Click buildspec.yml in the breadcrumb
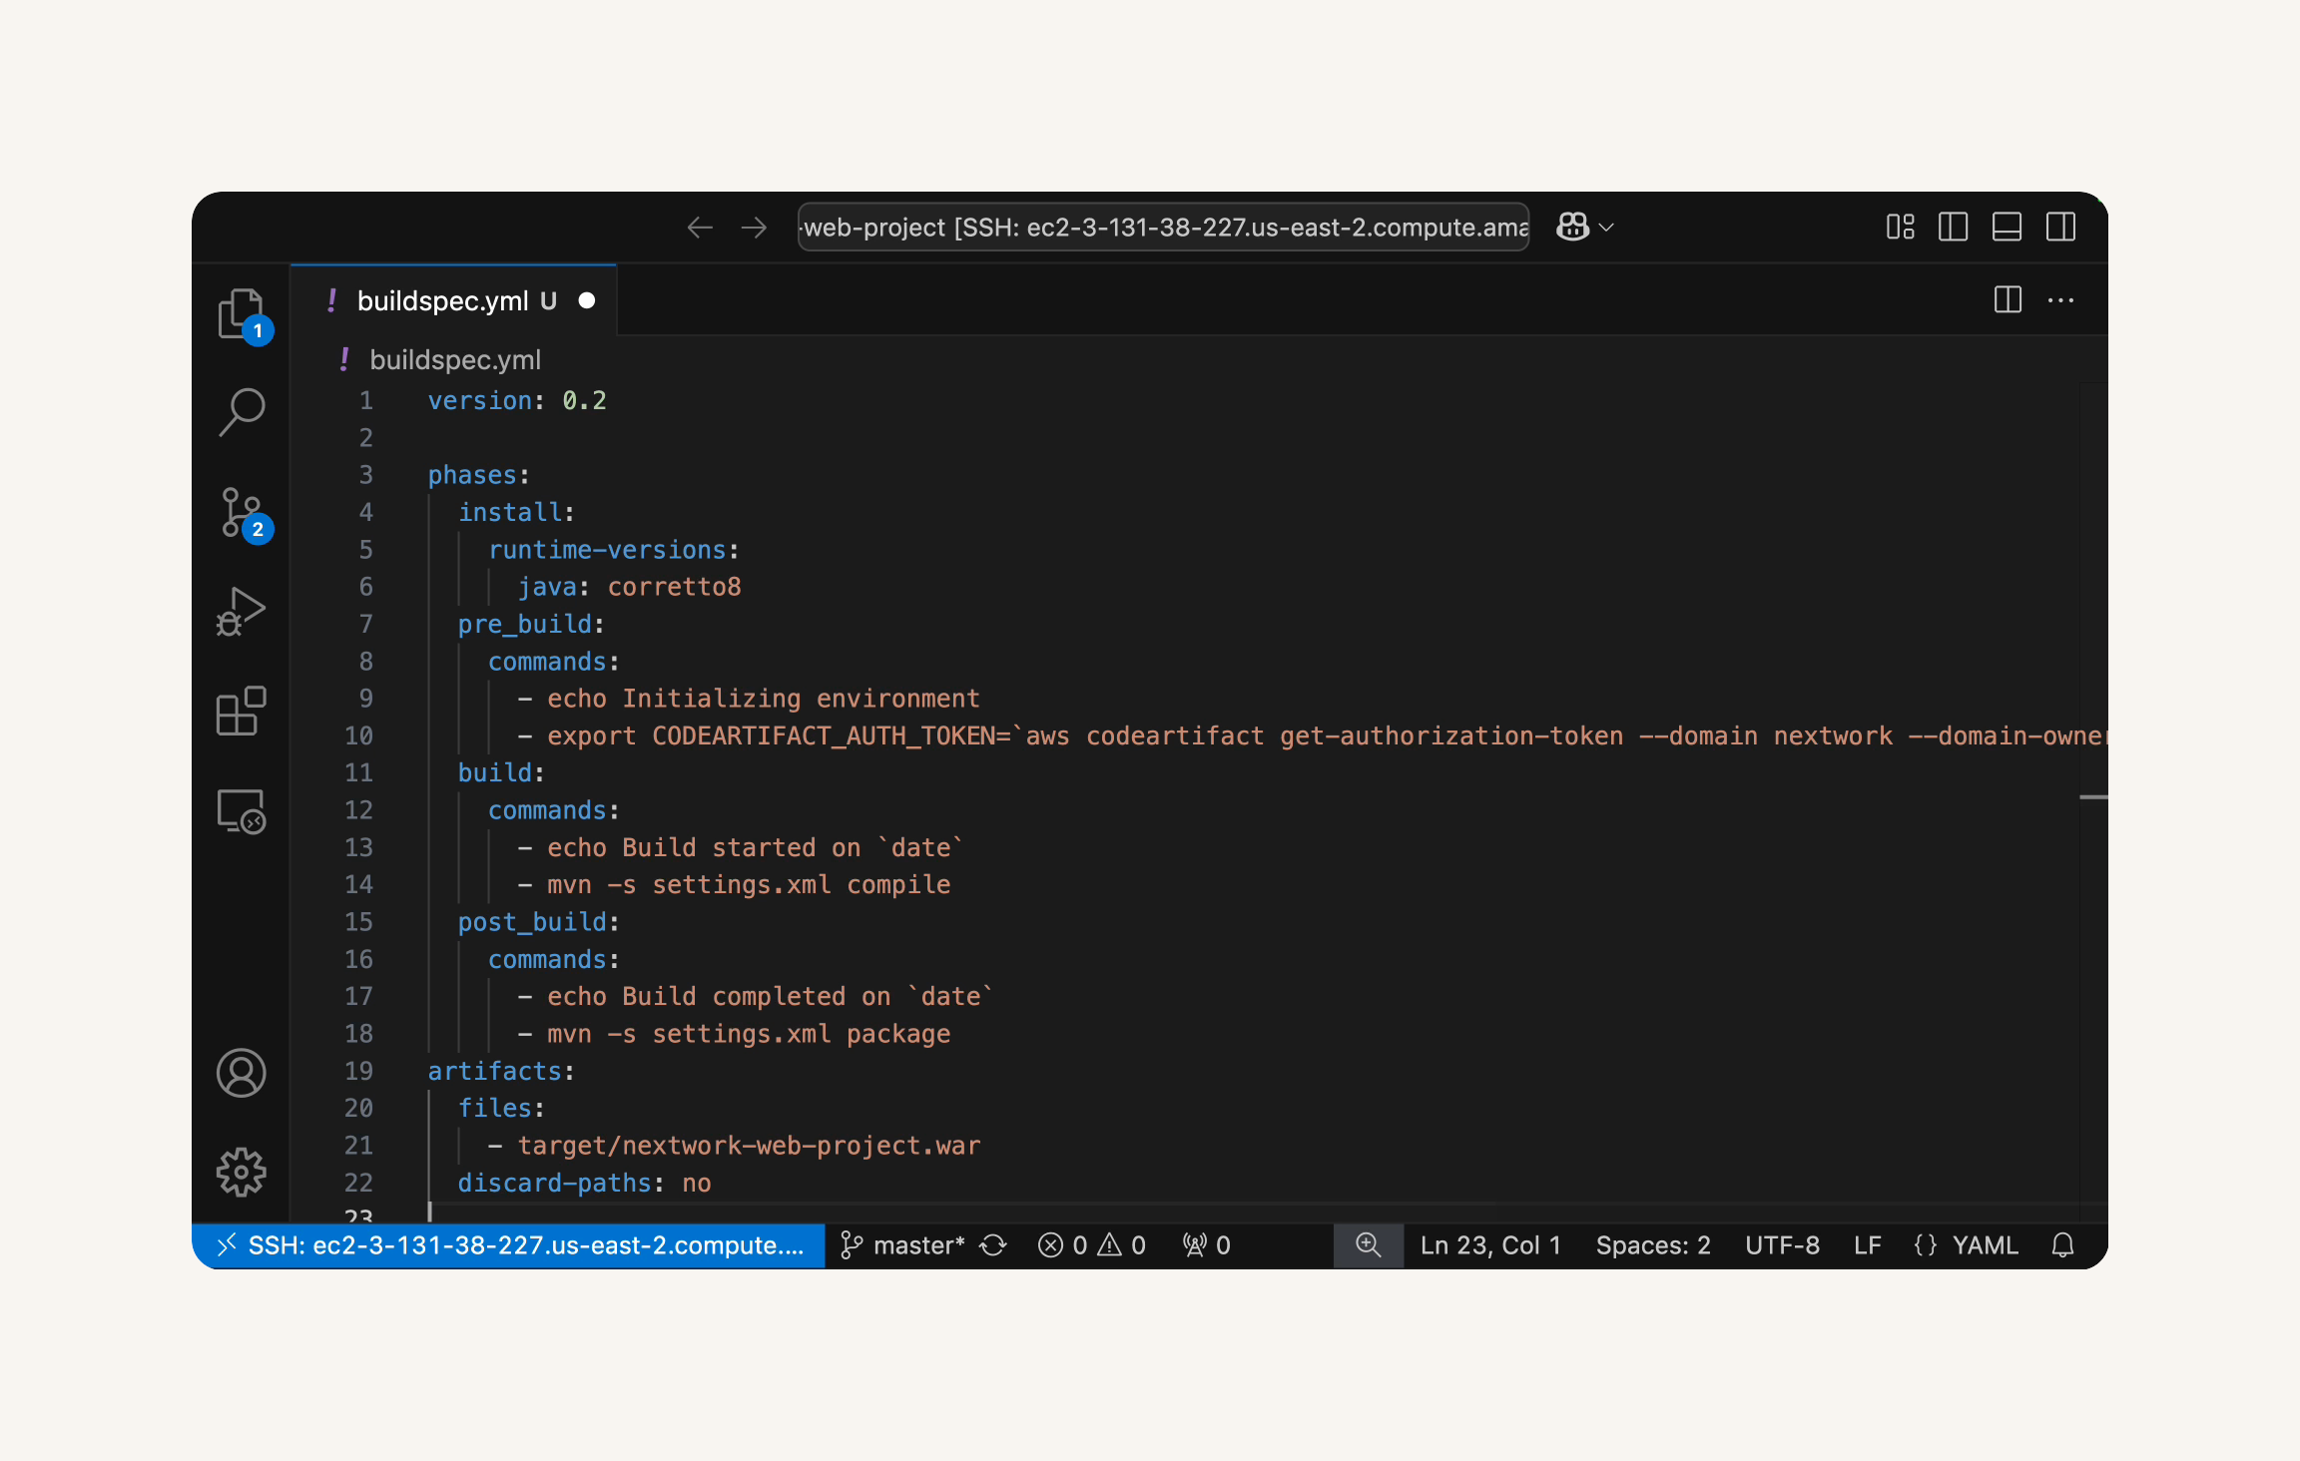Image resolution: width=2300 pixels, height=1461 pixels. pyautogui.click(x=455, y=359)
